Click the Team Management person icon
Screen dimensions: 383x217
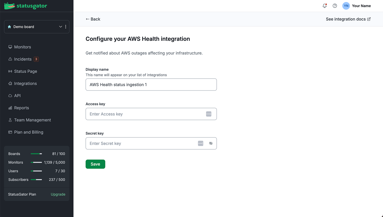coord(10,120)
